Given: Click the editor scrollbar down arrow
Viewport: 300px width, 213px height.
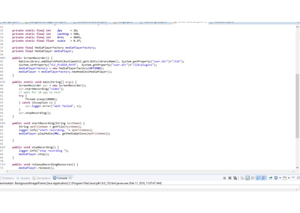Looking at the screenshot, I should pyautogui.click(x=297, y=168).
